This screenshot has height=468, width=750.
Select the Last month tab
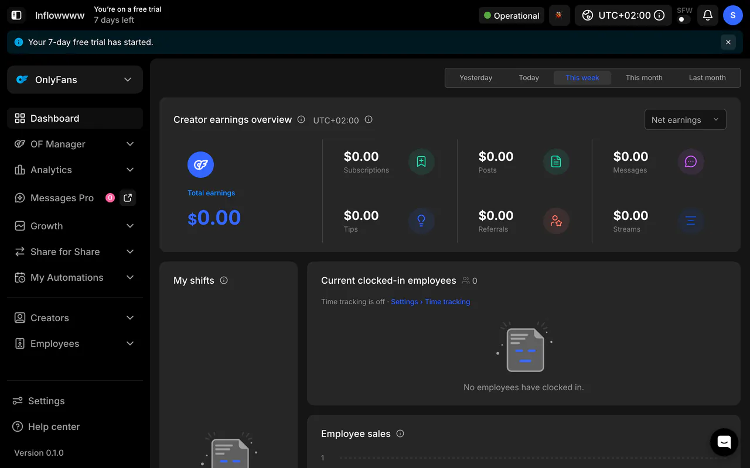pos(707,78)
